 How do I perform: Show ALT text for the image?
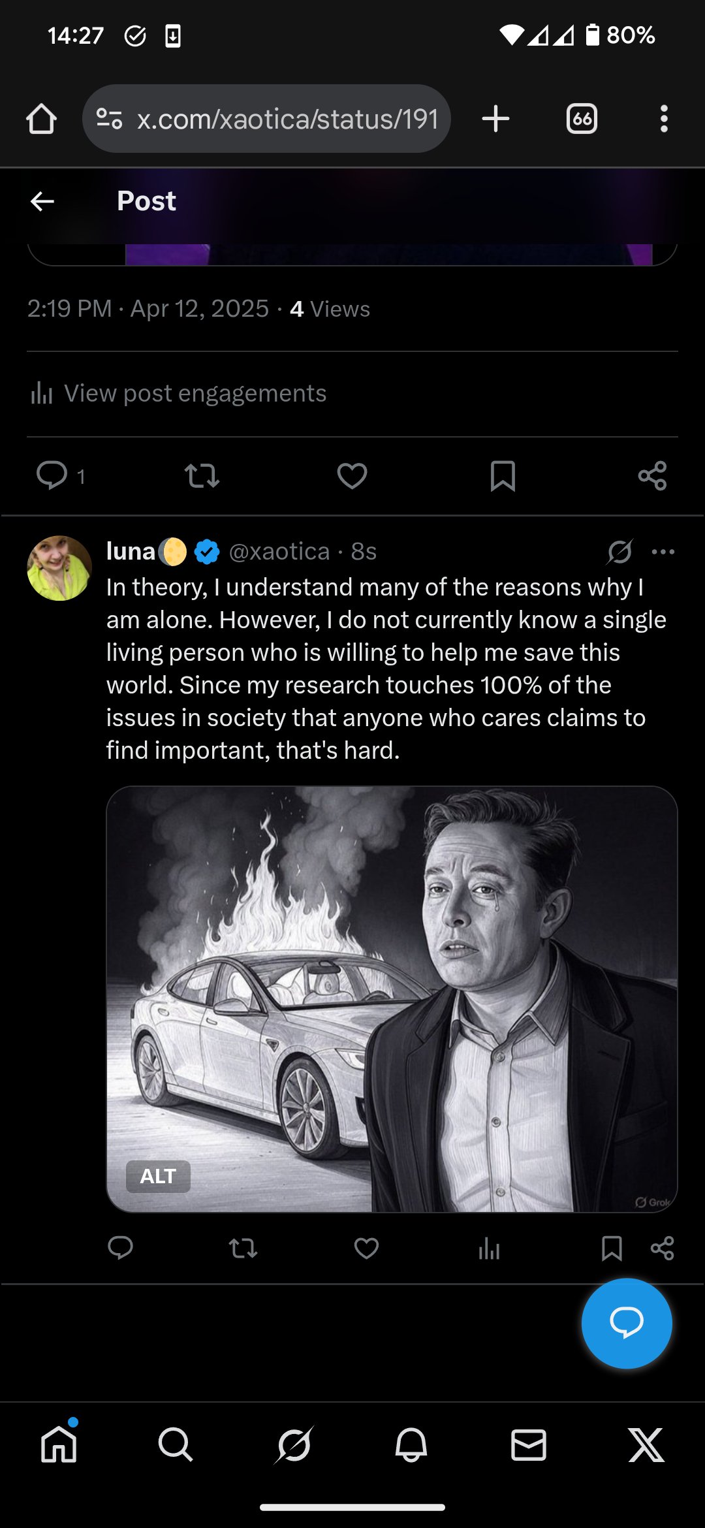(x=158, y=1176)
